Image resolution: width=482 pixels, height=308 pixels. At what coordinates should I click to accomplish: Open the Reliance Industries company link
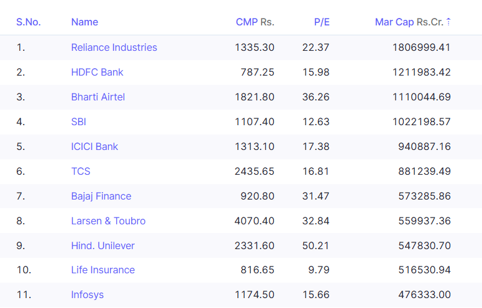pyautogui.click(x=114, y=47)
